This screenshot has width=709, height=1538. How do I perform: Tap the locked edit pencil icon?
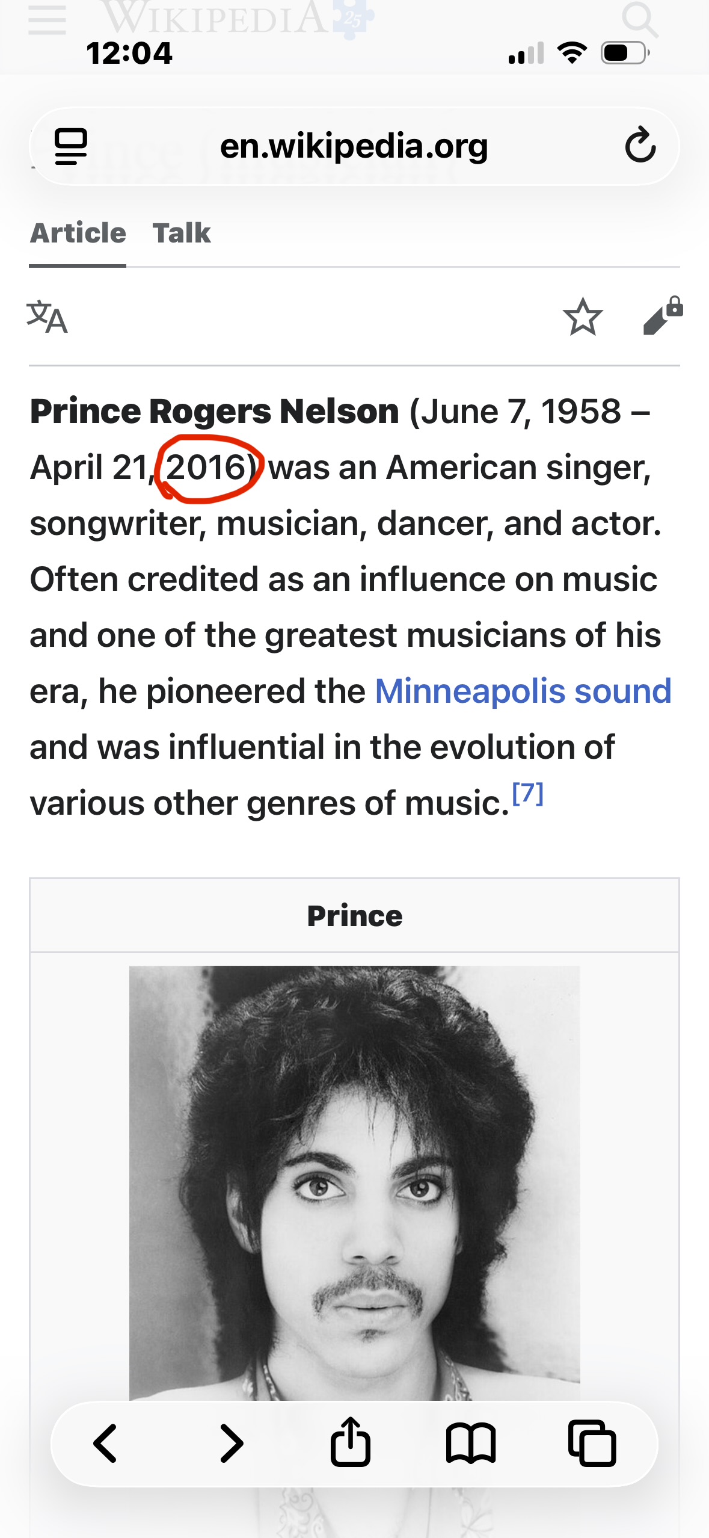(662, 316)
